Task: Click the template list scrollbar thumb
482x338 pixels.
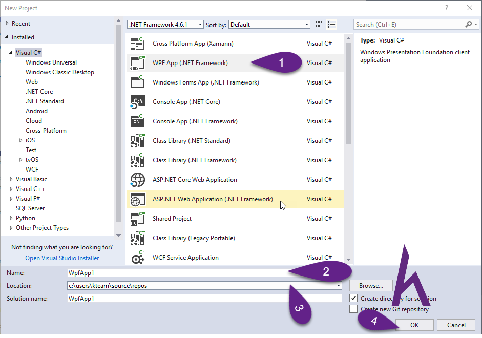Action: (348, 93)
